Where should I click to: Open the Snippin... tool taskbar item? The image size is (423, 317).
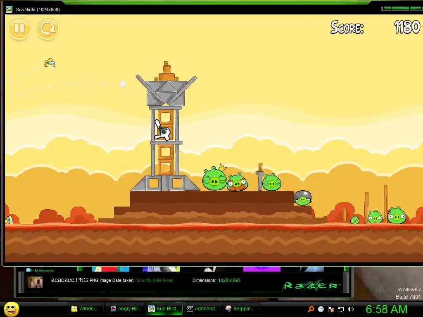[x=241, y=309]
